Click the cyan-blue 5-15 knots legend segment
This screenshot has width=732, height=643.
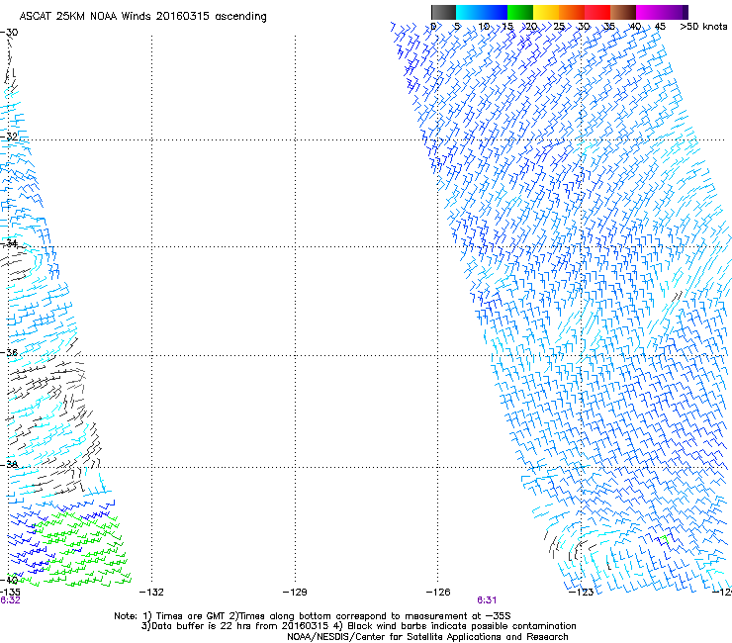click(482, 12)
